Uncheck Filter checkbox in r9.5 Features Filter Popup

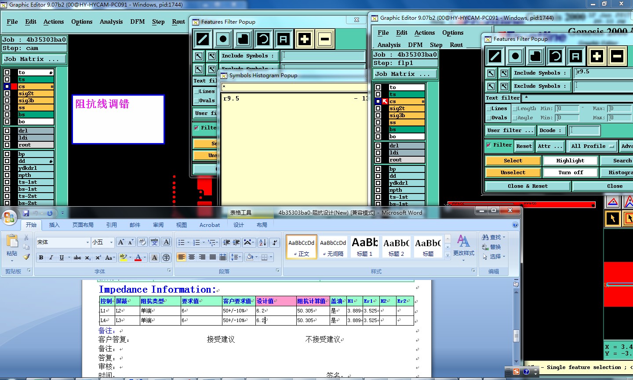[488, 145]
